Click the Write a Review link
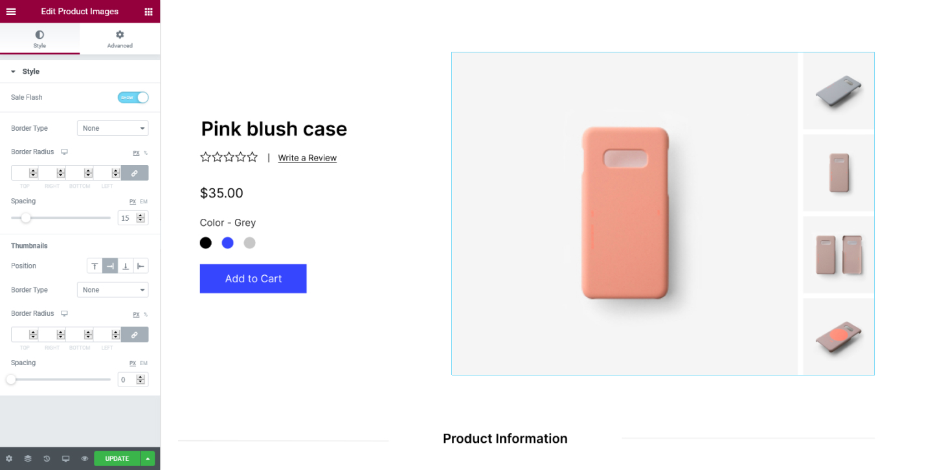Viewport: 933px width, 470px height. click(308, 158)
